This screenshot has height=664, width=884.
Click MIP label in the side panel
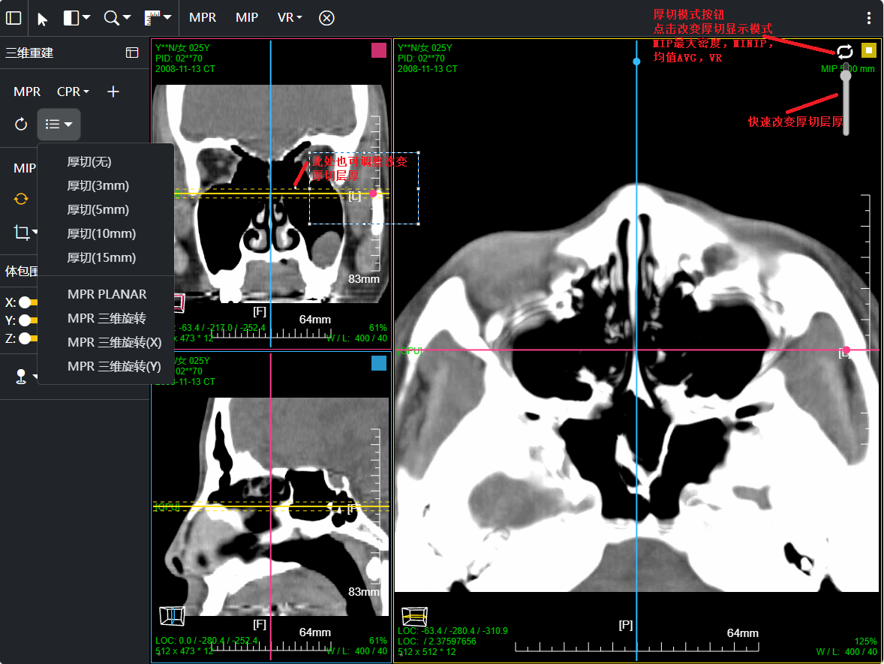coord(24,168)
